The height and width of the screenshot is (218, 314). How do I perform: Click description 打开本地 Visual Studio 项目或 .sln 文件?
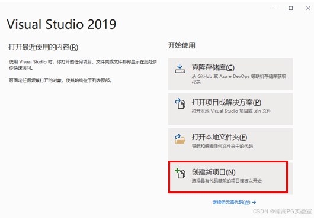coord(231,111)
